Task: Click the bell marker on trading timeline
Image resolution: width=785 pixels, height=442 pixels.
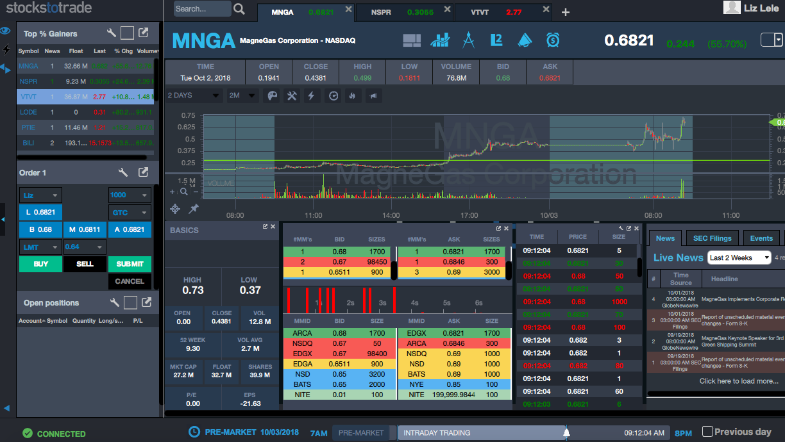Action: click(566, 432)
